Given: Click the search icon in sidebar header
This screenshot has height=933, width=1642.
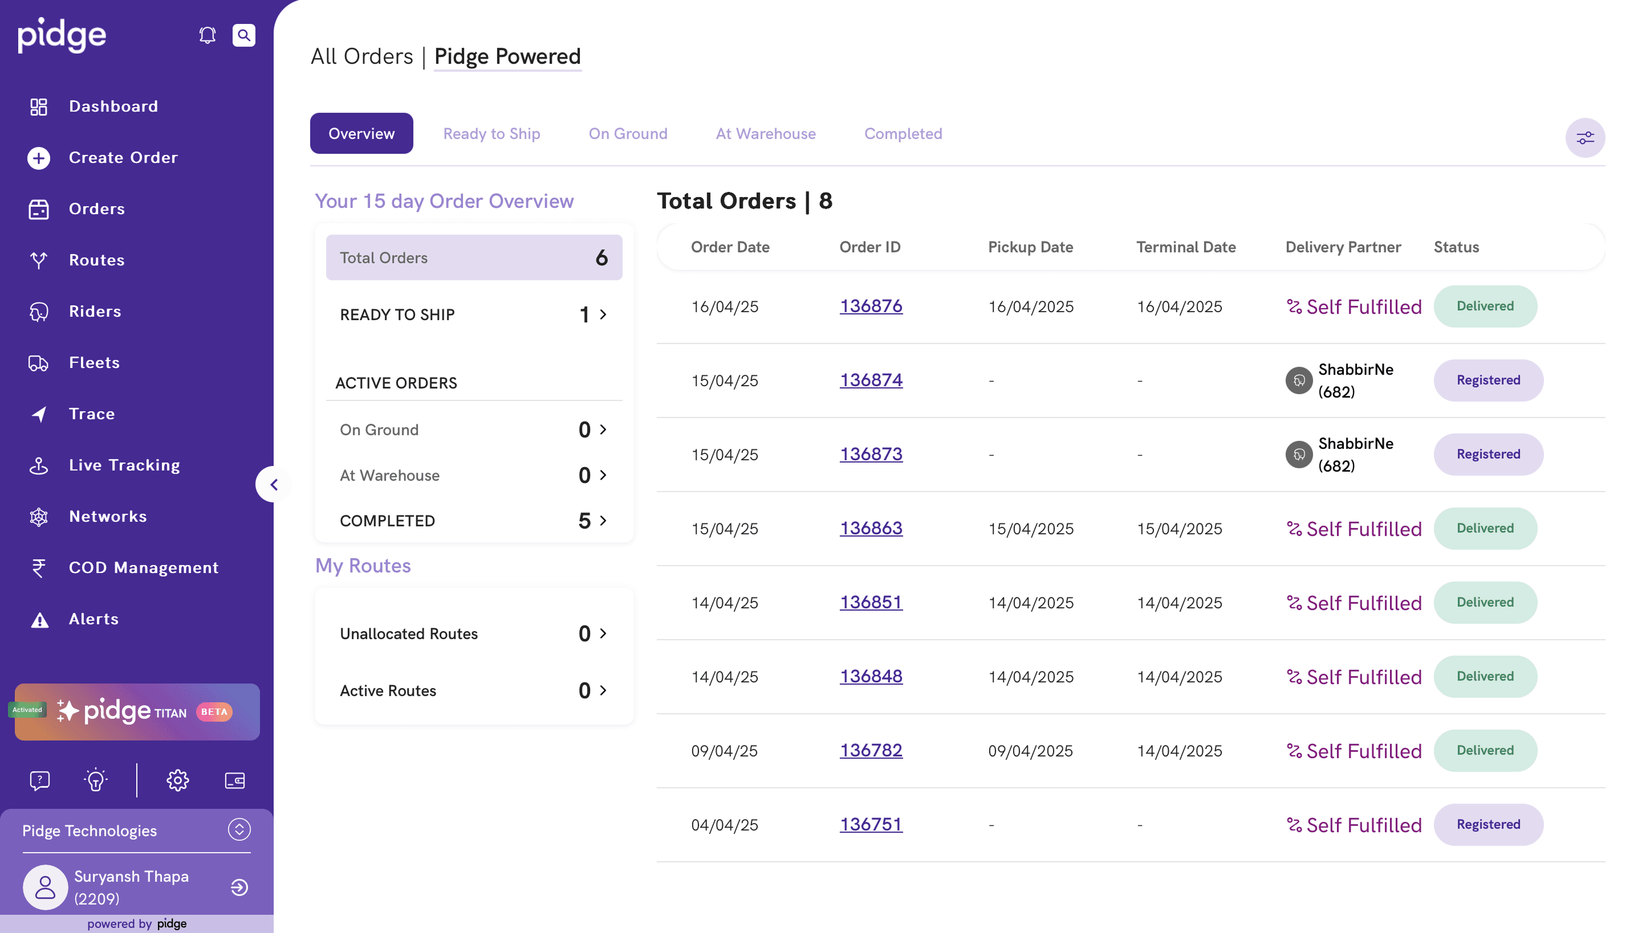Looking at the screenshot, I should (244, 35).
